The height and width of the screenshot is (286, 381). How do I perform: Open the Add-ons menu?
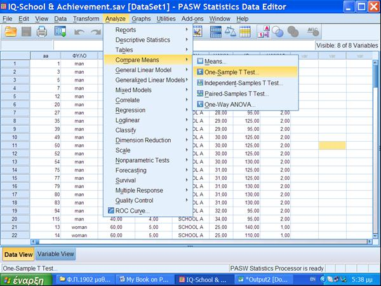coord(192,18)
